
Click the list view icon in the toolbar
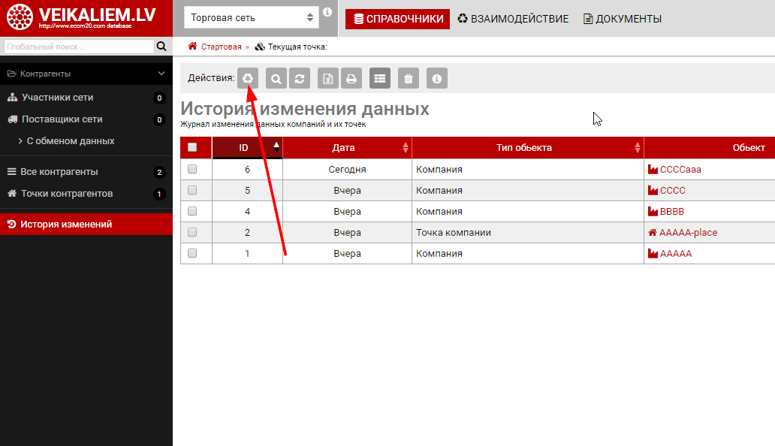point(380,78)
